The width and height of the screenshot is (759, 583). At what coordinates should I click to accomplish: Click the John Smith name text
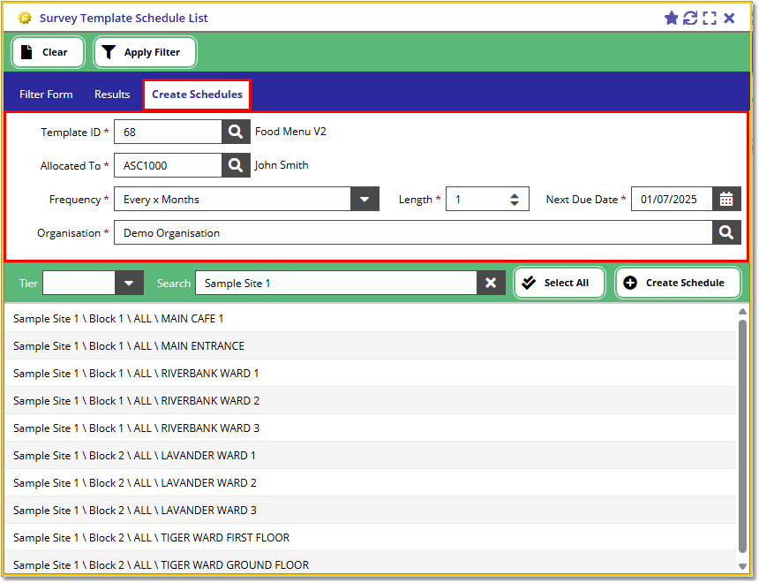(282, 165)
